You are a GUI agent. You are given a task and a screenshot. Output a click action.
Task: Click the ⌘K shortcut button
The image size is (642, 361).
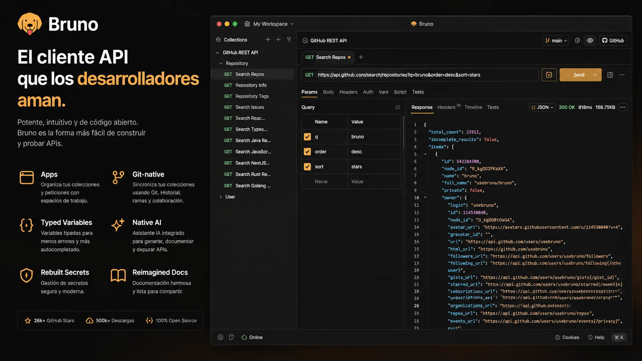pyautogui.click(x=619, y=338)
